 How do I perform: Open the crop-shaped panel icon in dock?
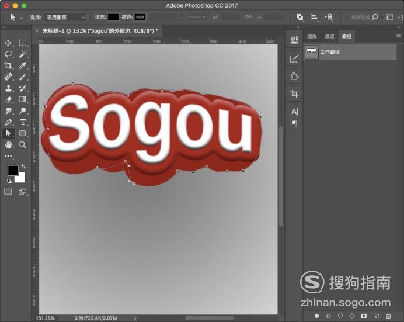pyautogui.click(x=294, y=94)
